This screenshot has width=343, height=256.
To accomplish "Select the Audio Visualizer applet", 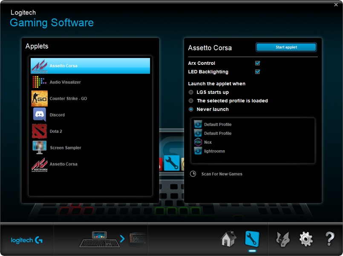I will click(x=65, y=82).
